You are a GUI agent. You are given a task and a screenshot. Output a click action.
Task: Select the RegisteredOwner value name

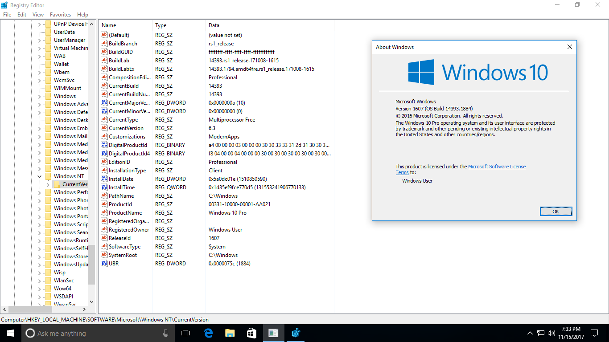[129, 230]
